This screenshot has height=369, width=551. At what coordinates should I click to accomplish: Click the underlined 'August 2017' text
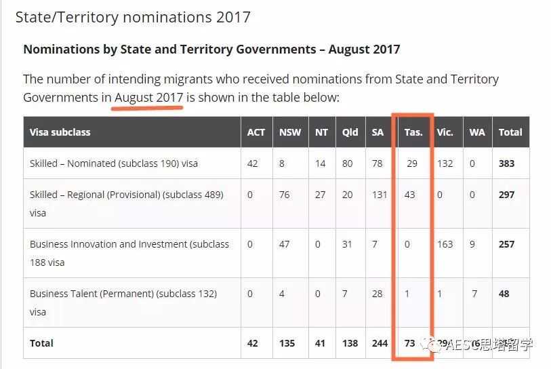click(x=148, y=98)
